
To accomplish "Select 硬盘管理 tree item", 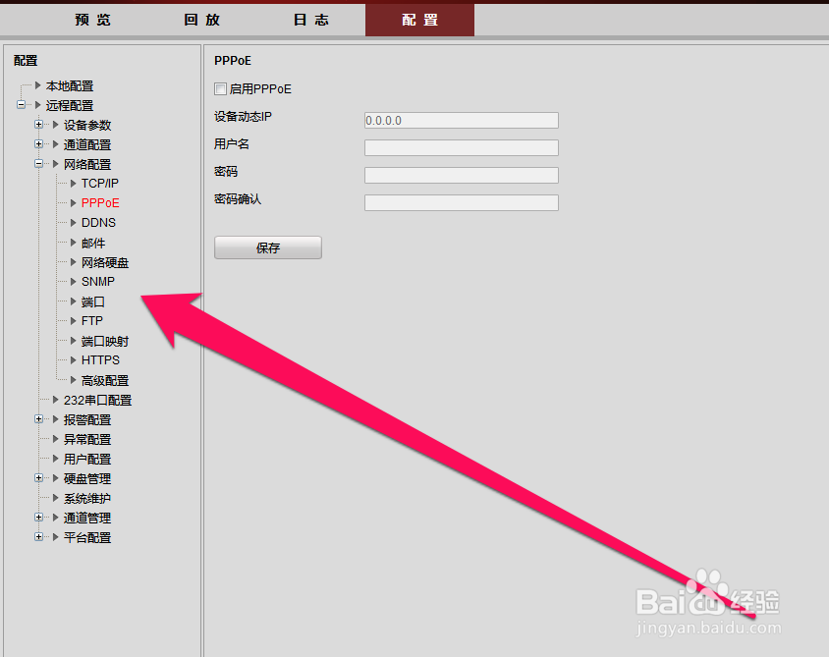I will point(87,478).
